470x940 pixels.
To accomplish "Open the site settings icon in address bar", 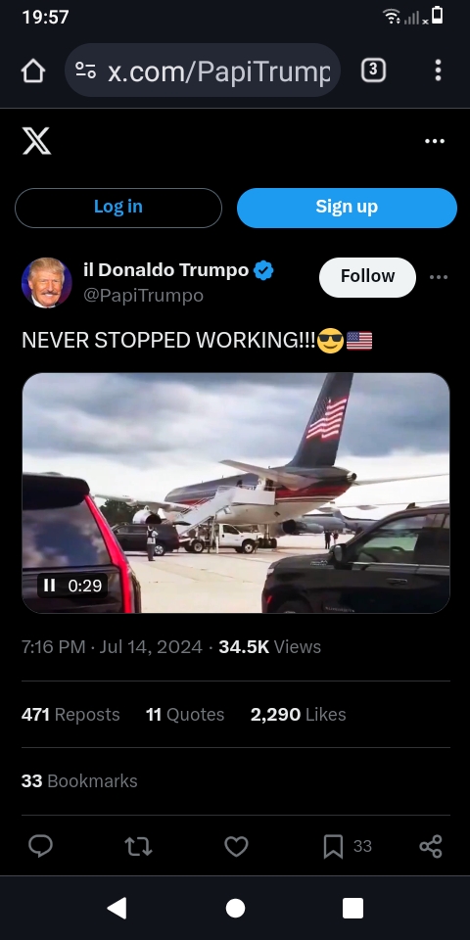I will click(x=86, y=70).
